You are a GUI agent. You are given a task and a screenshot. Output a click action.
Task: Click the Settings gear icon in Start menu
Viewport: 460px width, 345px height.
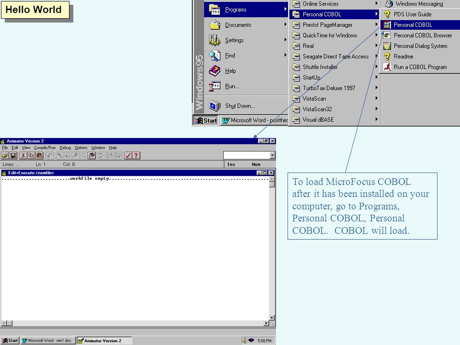pyautogui.click(x=215, y=40)
